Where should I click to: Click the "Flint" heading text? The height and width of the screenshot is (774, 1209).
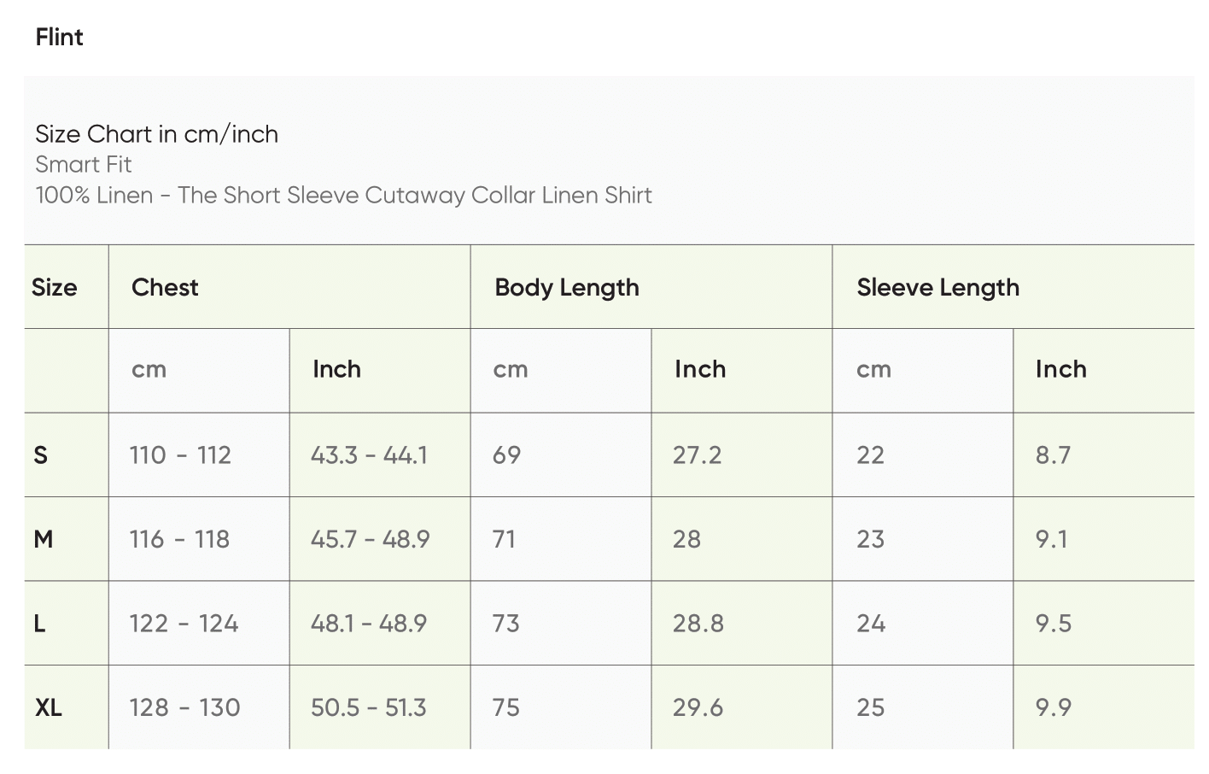point(60,38)
